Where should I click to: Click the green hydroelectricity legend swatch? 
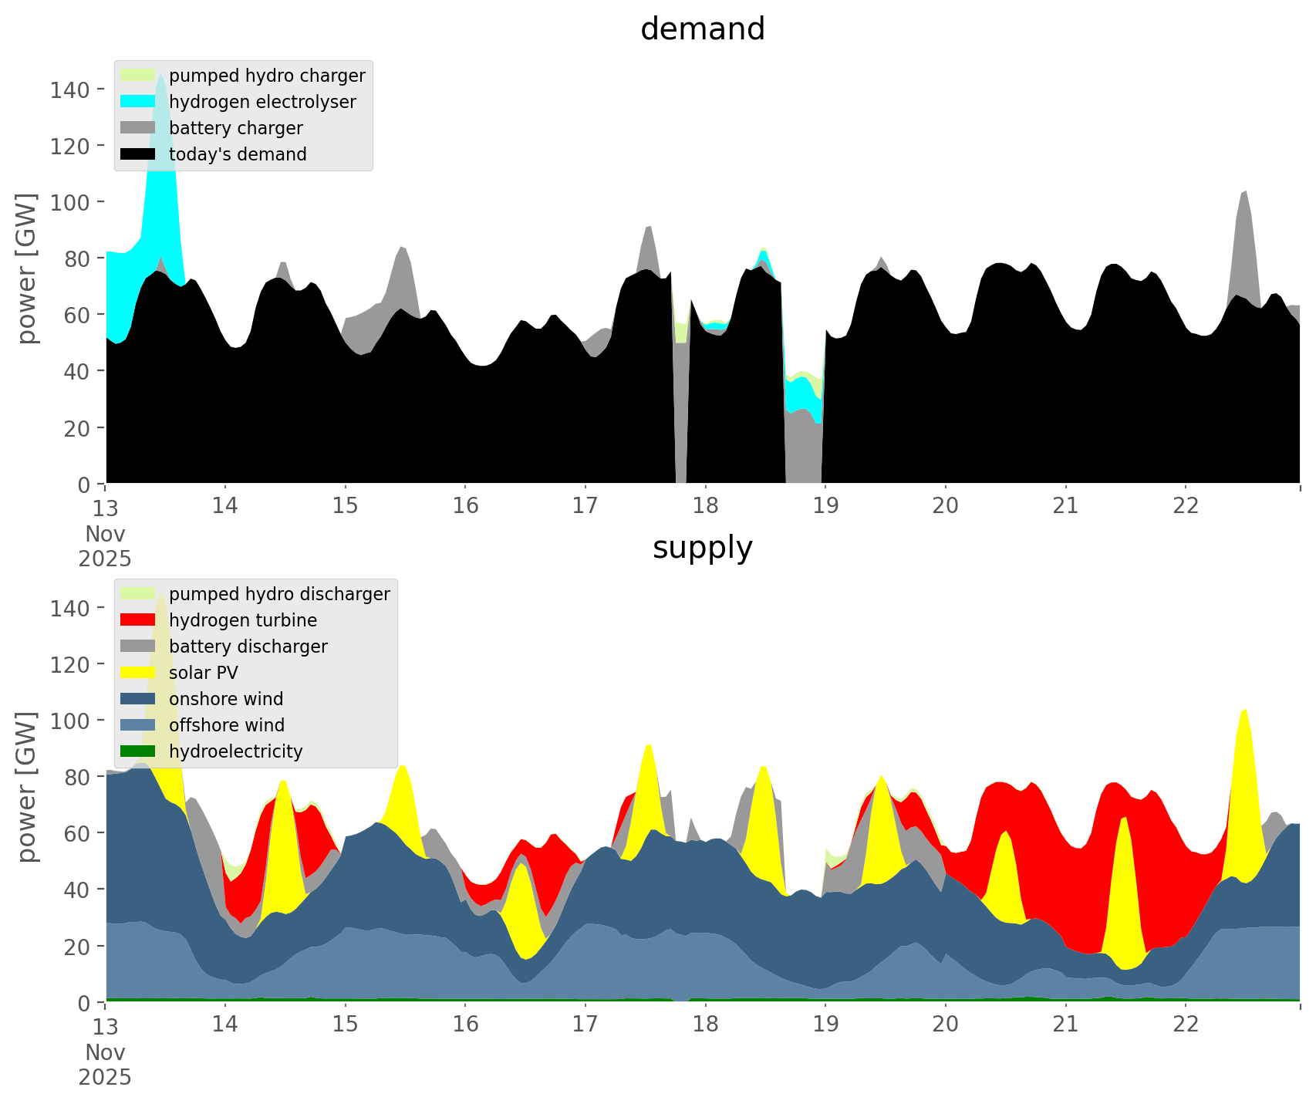click(x=138, y=751)
